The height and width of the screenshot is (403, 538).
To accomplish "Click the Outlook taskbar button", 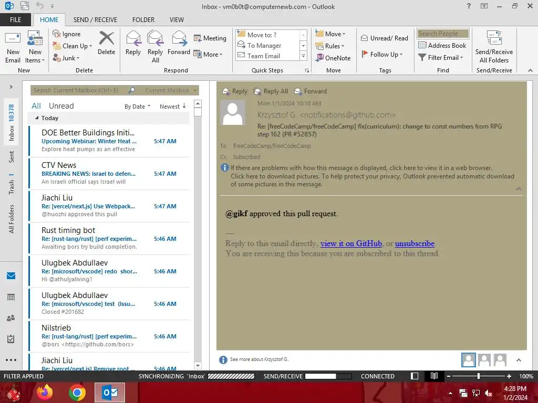I will pos(110,393).
